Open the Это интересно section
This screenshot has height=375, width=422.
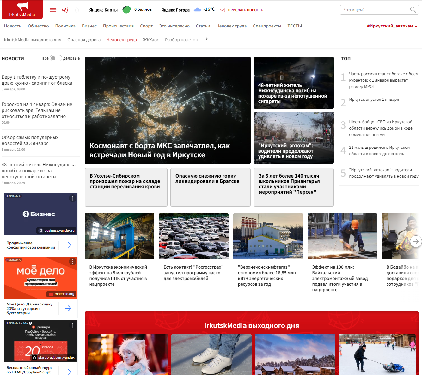click(174, 26)
